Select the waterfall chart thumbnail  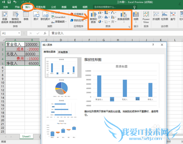(61, 129)
